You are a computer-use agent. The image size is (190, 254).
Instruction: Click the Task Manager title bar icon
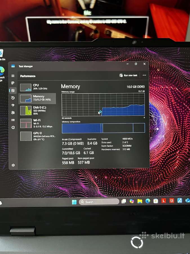(13, 66)
